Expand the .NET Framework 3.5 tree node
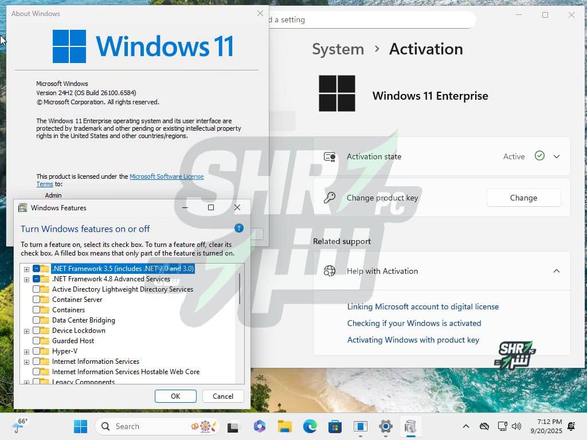The image size is (587, 440). (x=26, y=269)
